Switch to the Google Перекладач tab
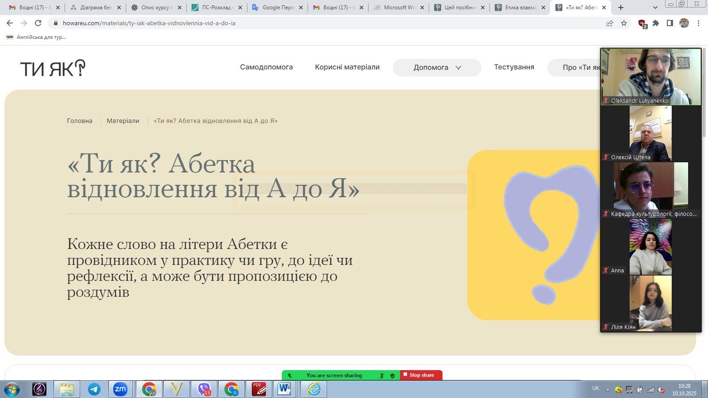 tap(278, 8)
